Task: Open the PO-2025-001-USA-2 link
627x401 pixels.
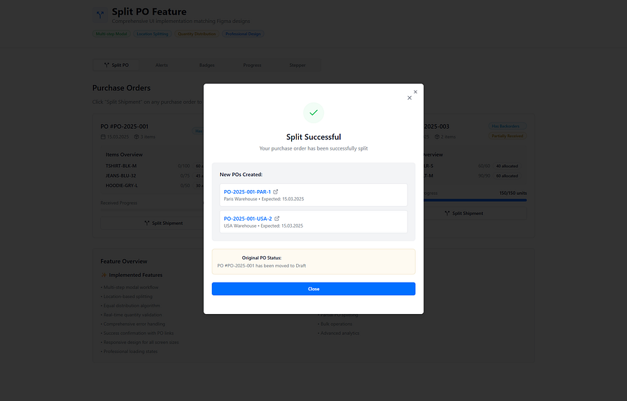Action: click(248, 219)
